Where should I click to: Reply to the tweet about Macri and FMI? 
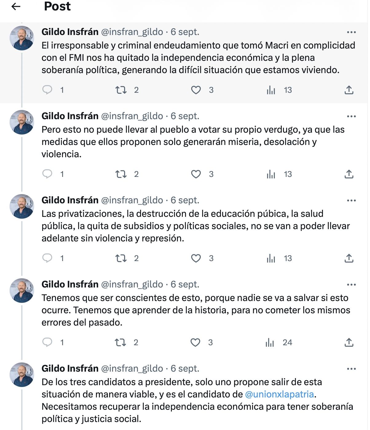coord(47,90)
